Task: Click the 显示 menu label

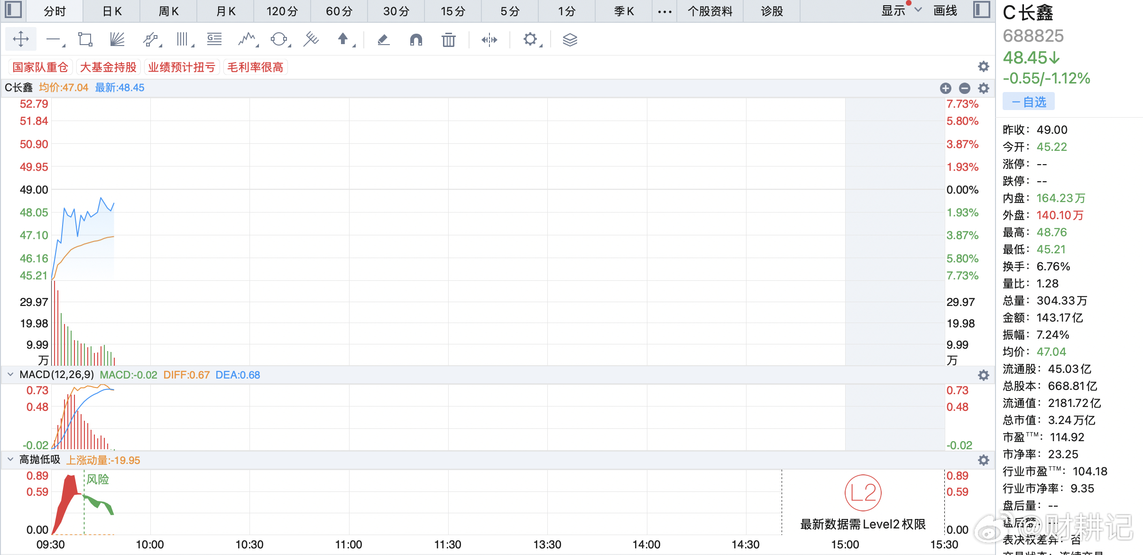Action: 894,11
